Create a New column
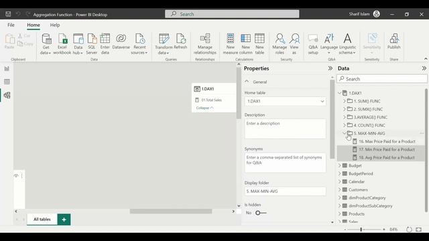 246,44
